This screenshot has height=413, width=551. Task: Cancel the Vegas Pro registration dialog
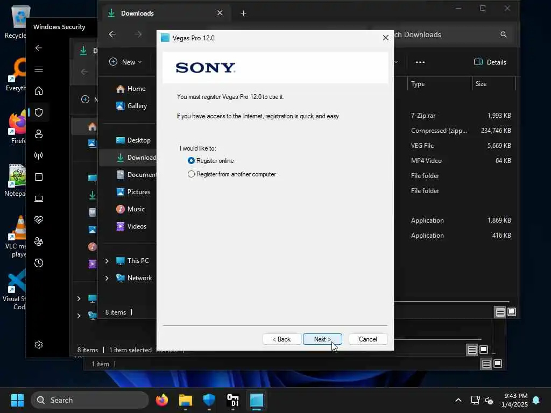(368, 339)
